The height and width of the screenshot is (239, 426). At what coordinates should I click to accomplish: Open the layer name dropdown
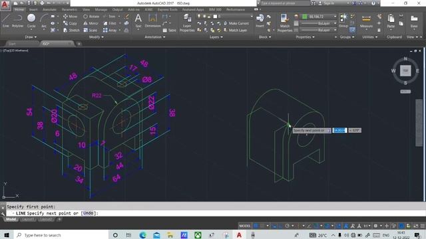pyautogui.click(x=225, y=17)
